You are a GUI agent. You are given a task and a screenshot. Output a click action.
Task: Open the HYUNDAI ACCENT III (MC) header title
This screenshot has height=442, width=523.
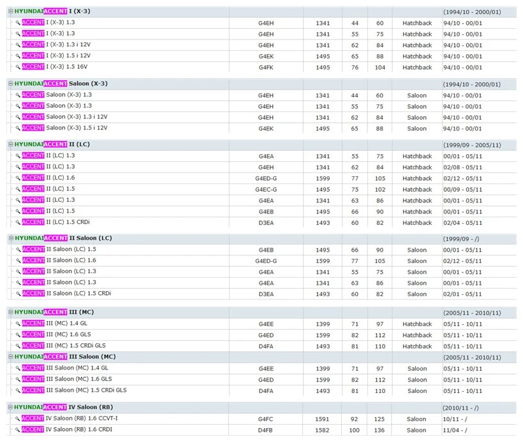click(54, 312)
